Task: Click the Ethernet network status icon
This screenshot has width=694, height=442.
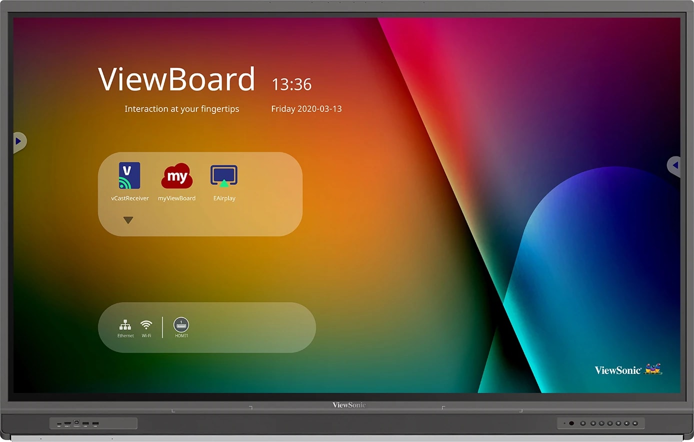Action: coord(125,325)
